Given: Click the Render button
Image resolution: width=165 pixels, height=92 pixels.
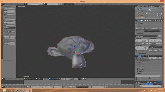Looking at the screenshot, I should [140, 29].
